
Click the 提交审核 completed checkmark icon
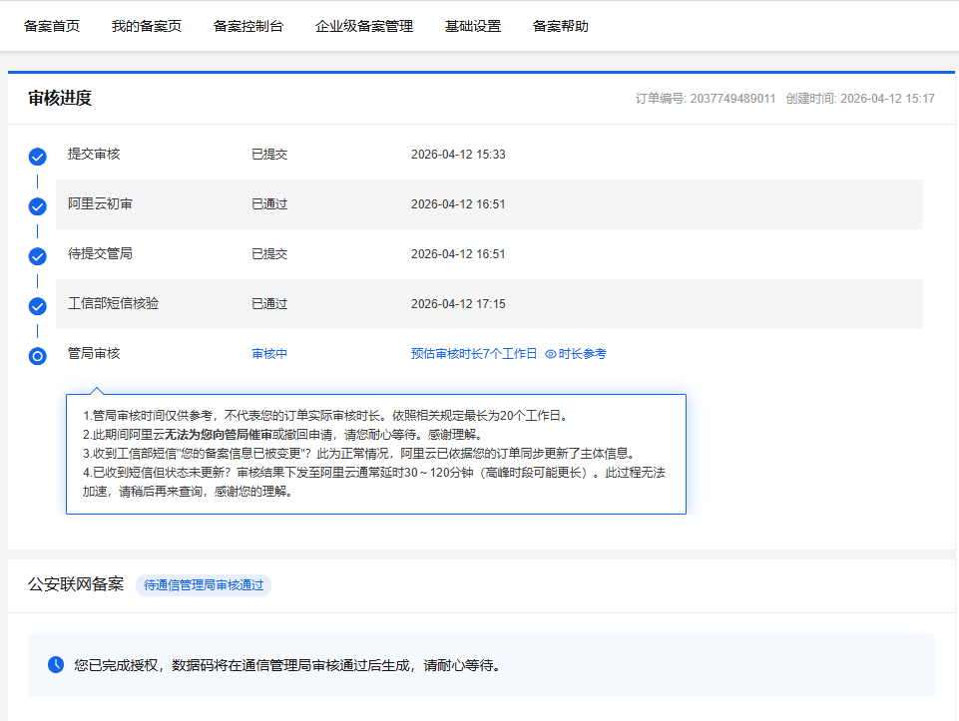[38, 157]
